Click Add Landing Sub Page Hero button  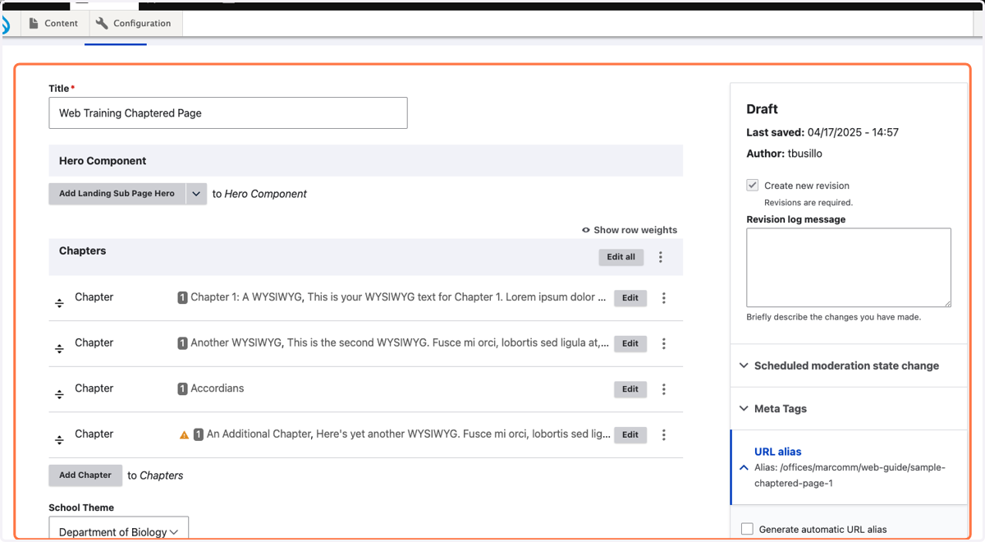[x=117, y=194]
